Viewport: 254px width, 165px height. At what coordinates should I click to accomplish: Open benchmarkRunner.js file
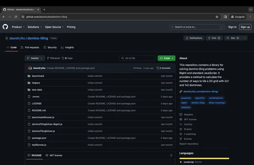43,117
